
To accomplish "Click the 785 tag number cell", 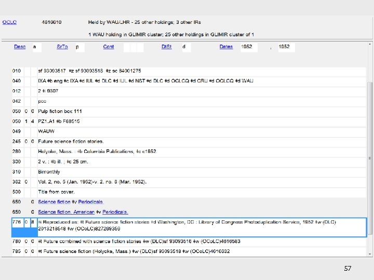I will pos(17,251).
